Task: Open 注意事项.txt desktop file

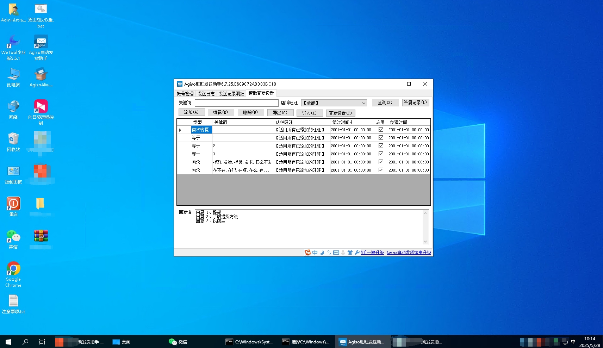Action: click(x=13, y=304)
